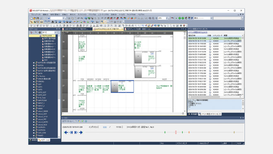Viewport: 273px width, 154px height.
Task: Select the ナビゲーション tab at bottom left
Action: 44,140
